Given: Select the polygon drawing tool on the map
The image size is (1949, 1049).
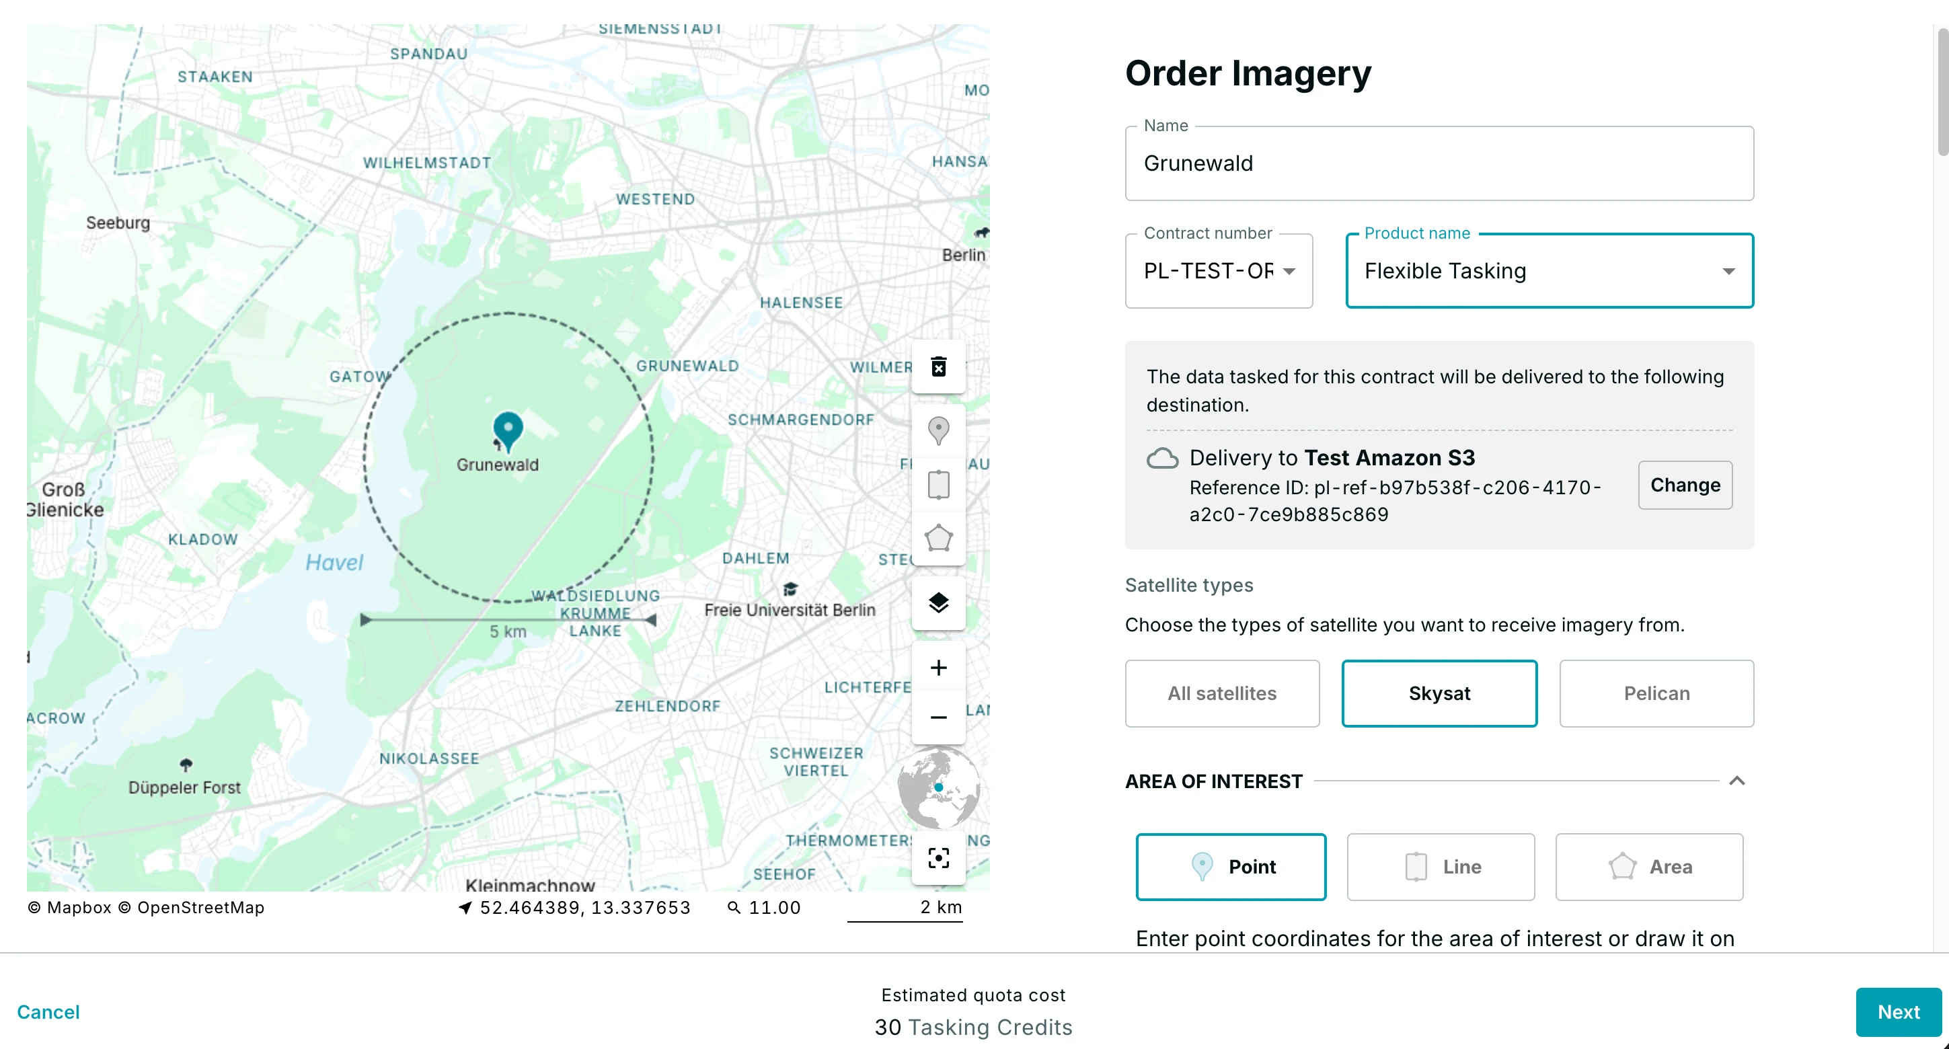Looking at the screenshot, I should tap(938, 539).
